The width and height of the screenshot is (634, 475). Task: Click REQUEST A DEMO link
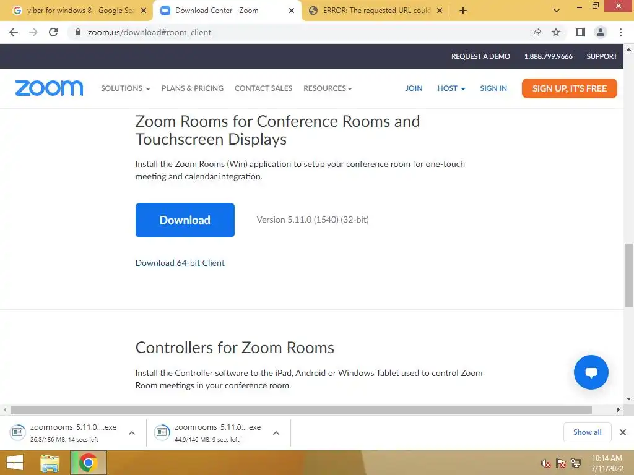click(480, 56)
